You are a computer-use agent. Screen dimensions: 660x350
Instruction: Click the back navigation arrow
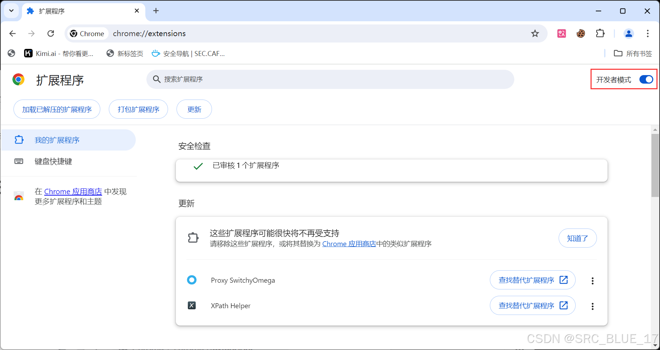point(13,33)
